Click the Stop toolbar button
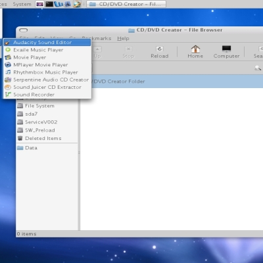This screenshot has width=263, height=263. [x=128, y=52]
